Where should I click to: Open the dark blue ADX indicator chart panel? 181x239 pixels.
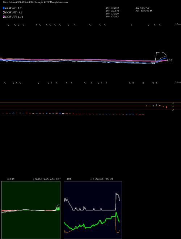[93, 210]
